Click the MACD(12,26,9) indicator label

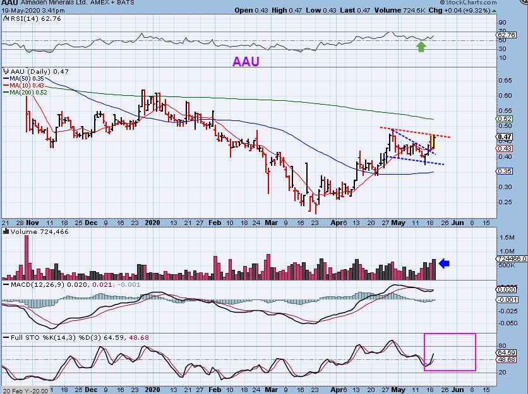[x=37, y=284]
